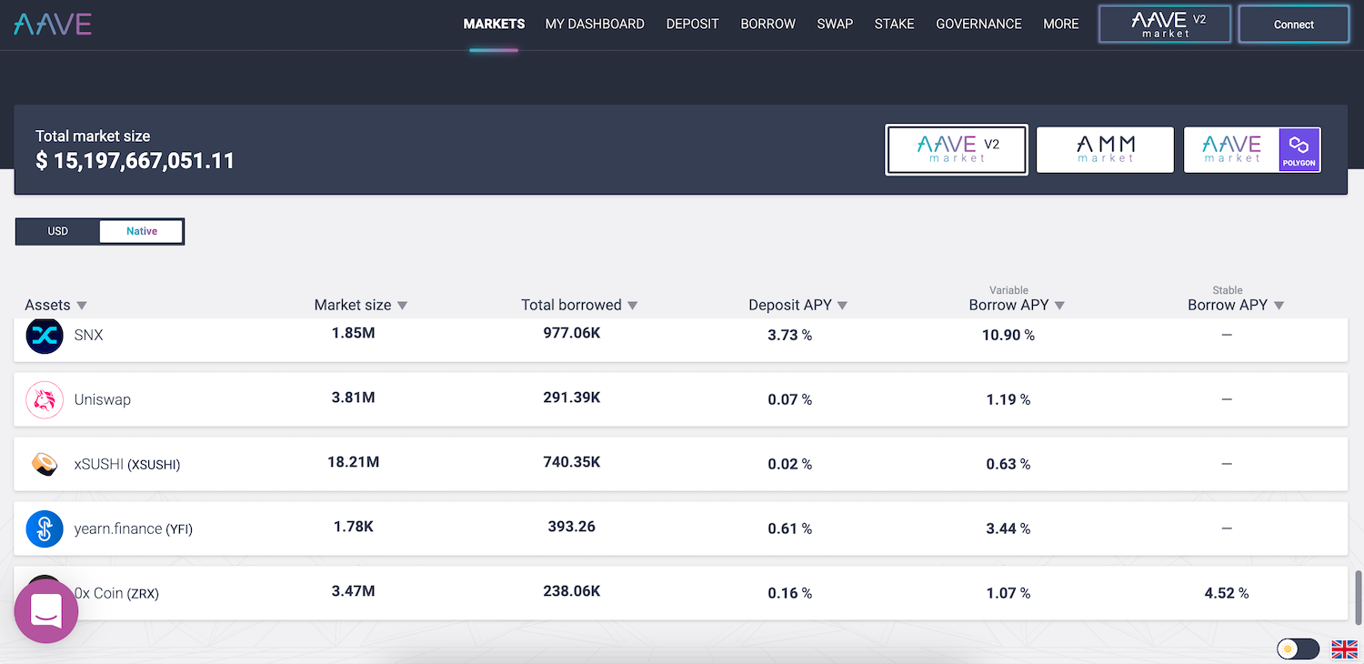Image resolution: width=1364 pixels, height=664 pixels.
Task: Sort by Market size arrow
Action: 403,306
